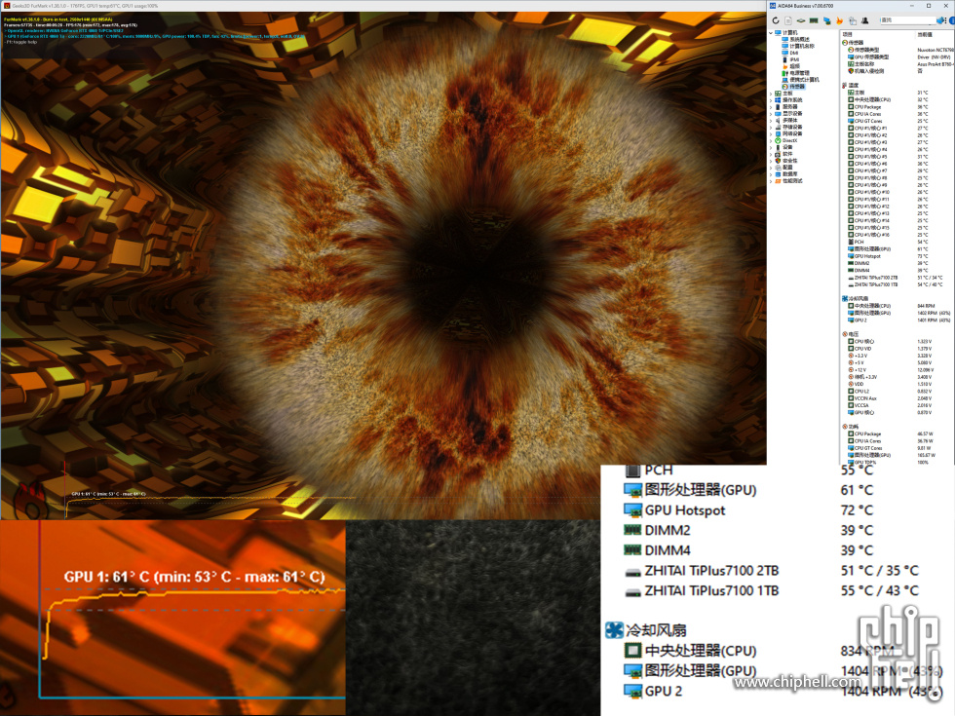Select the 便携式计算机 laptop icon in tree

click(785, 80)
